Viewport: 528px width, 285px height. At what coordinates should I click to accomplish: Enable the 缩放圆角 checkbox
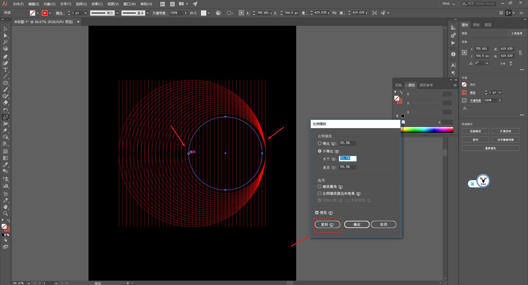pyautogui.click(x=320, y=187)
